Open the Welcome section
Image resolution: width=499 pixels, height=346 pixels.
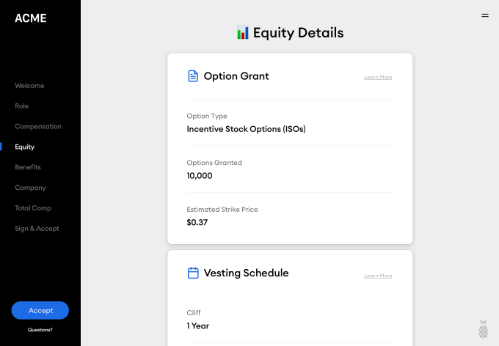tap(29, 86)
